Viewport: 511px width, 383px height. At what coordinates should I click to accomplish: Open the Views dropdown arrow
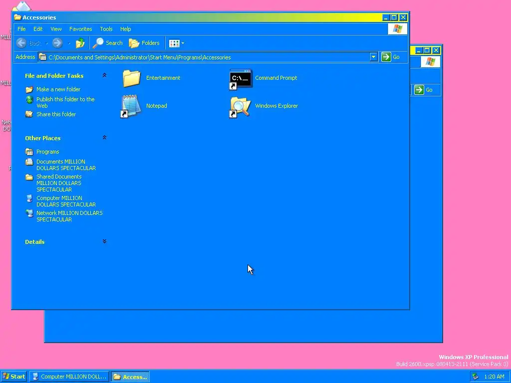(x=183, y=43)
